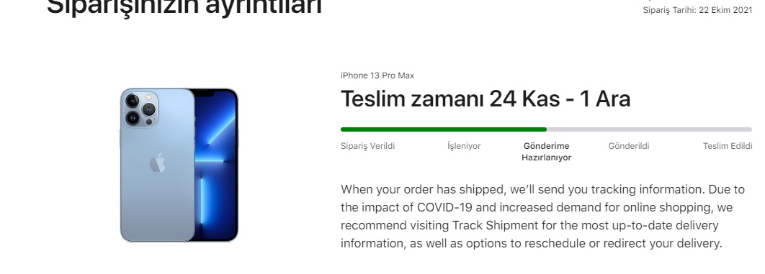765x274 pixels.
Task: Click the Apple logo on phone back
Action: click(158, 163)
